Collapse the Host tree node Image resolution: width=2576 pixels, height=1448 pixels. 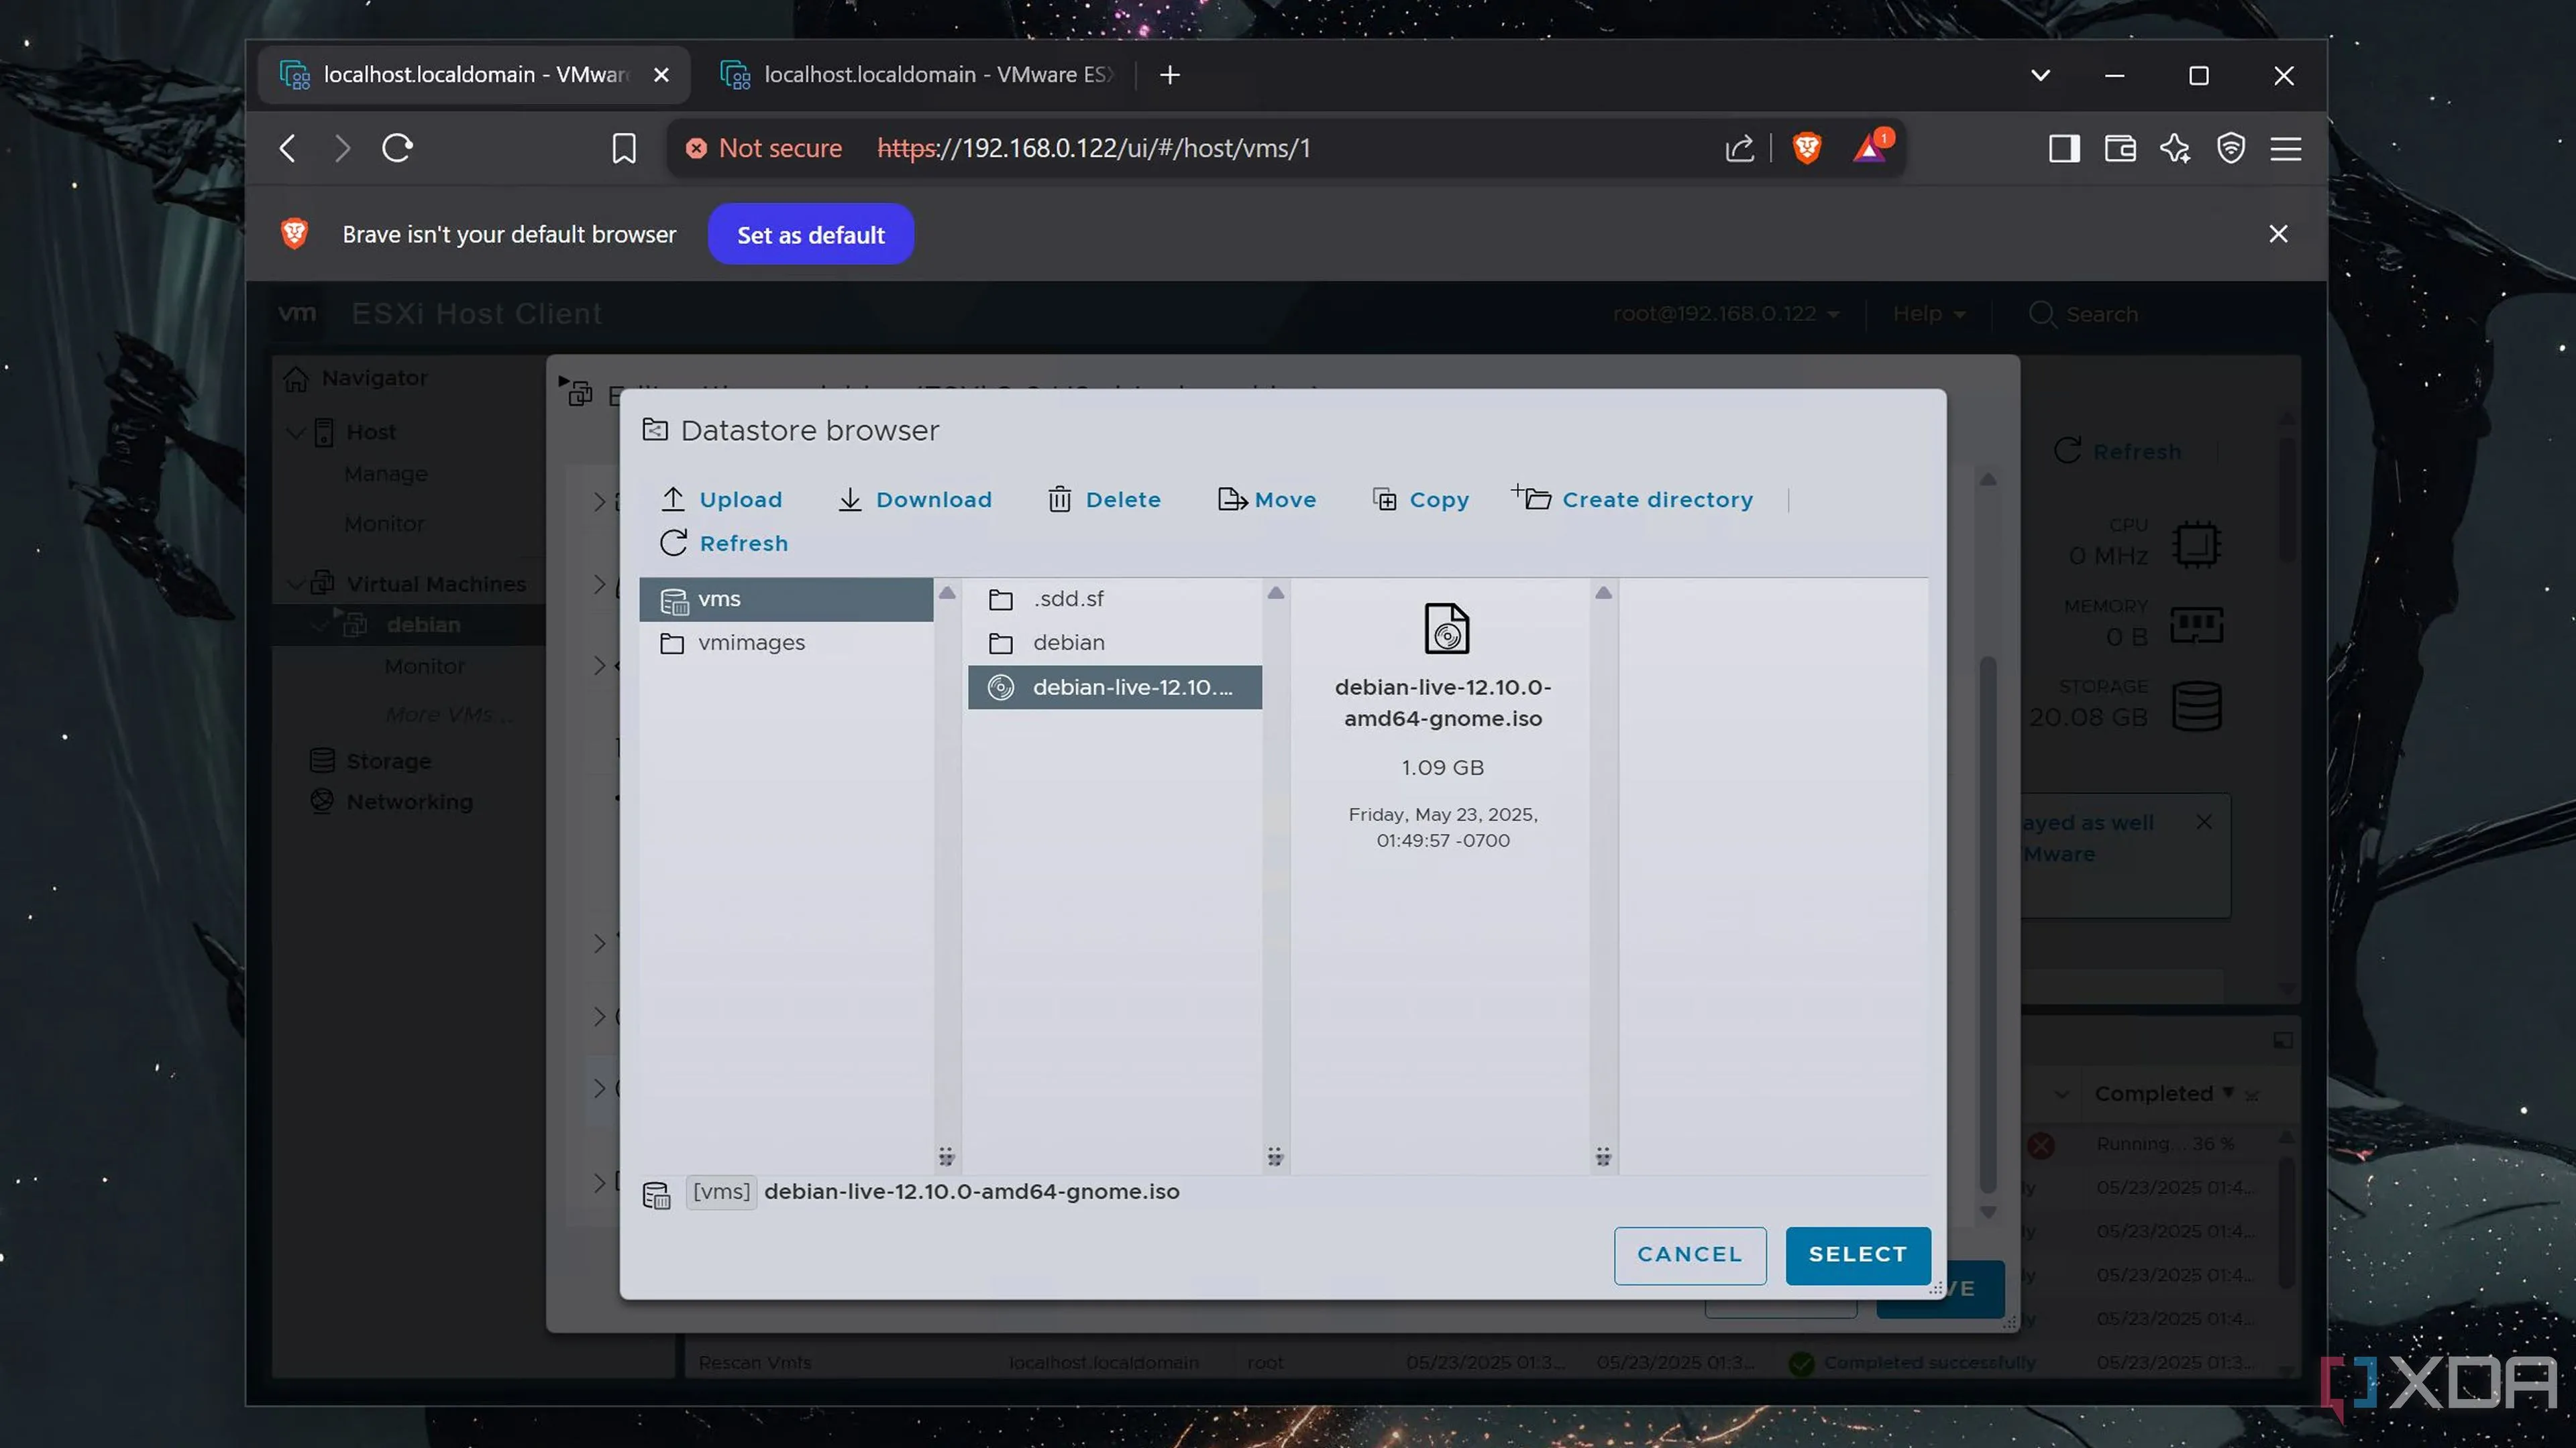coord(296,432)
